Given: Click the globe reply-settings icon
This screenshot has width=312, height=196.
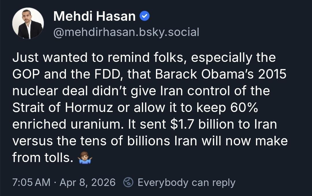Looking at the screenshot, I should point(128,182).
